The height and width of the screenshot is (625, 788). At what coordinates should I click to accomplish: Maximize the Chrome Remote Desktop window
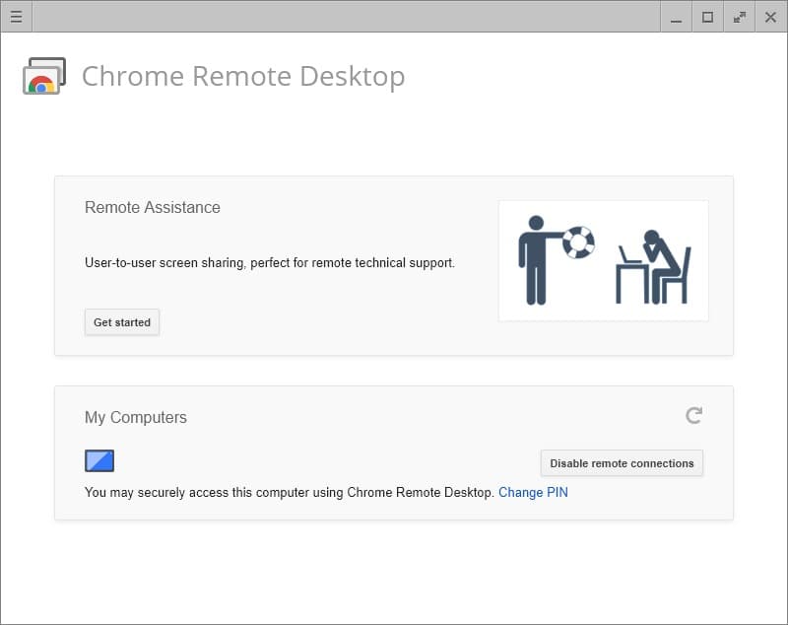(x=707, y=17)
